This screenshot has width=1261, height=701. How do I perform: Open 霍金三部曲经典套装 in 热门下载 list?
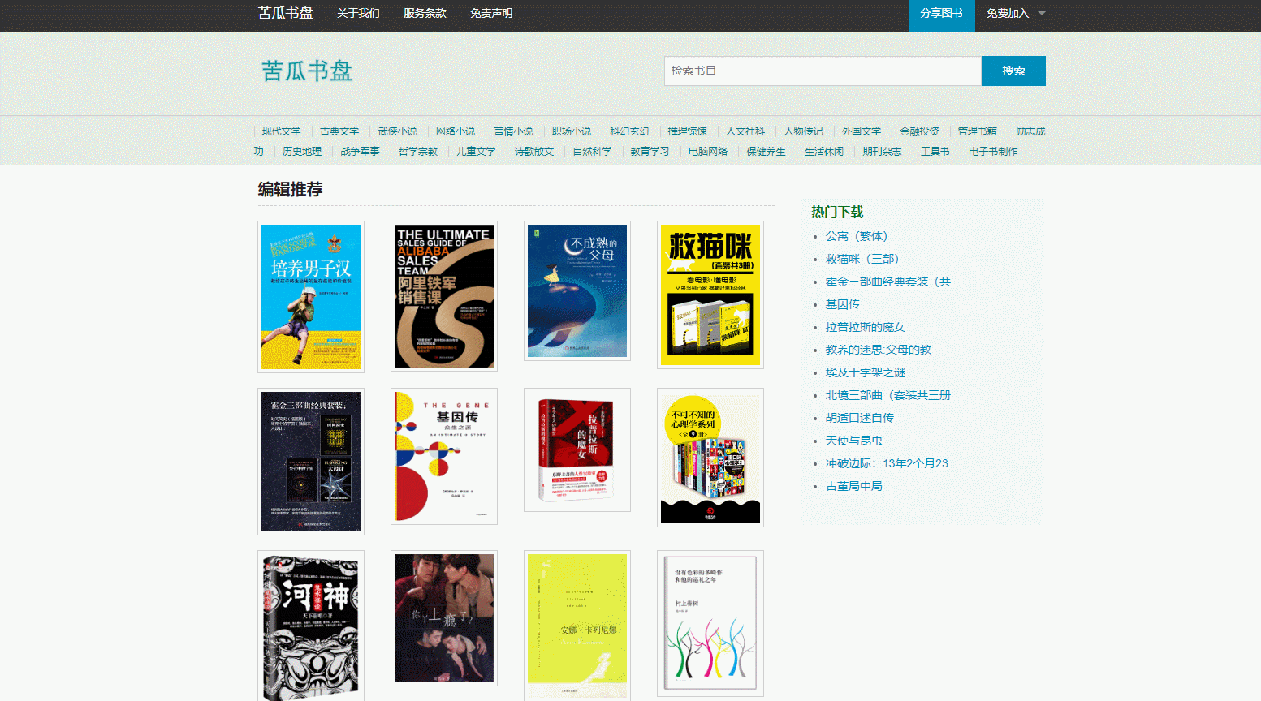[888, 282]
